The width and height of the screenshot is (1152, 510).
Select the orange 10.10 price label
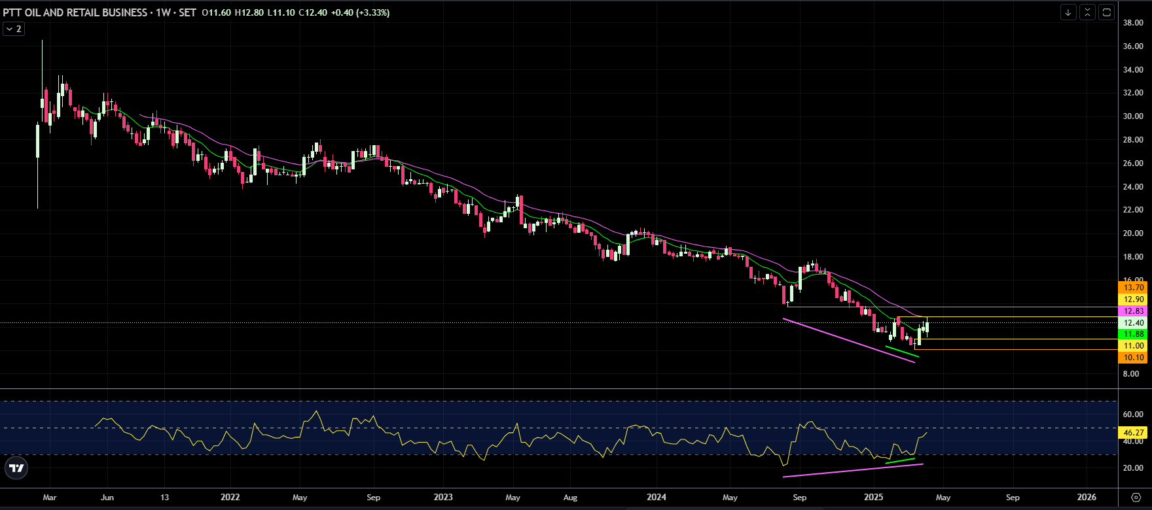[1134, 358]
